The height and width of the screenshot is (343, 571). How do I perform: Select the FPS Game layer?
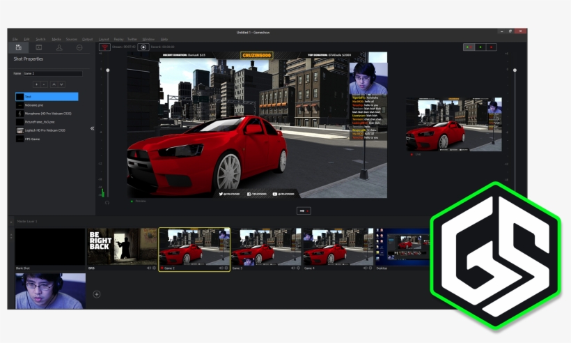[x=33, y=139]
